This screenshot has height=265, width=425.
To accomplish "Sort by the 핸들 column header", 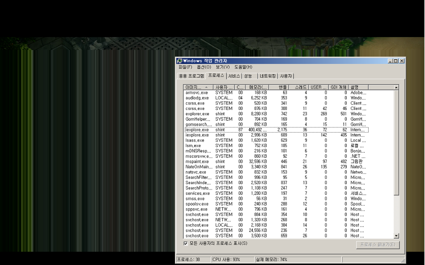I will 279,87.
